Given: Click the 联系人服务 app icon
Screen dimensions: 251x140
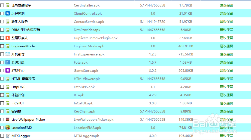Looking at the screenshot, I should click(x=8, y=21).
